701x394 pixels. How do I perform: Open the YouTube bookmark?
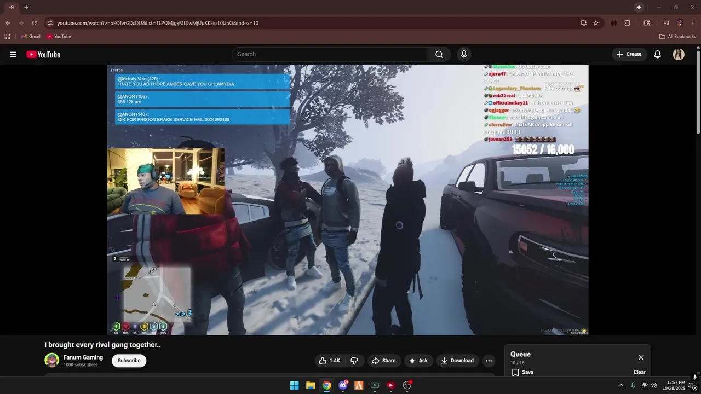point(59,37)
